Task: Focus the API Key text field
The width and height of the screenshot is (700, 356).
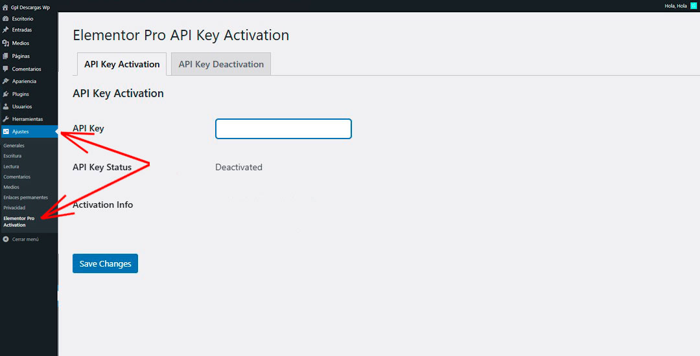Action: pyautogui.click(x=283, y=129)
